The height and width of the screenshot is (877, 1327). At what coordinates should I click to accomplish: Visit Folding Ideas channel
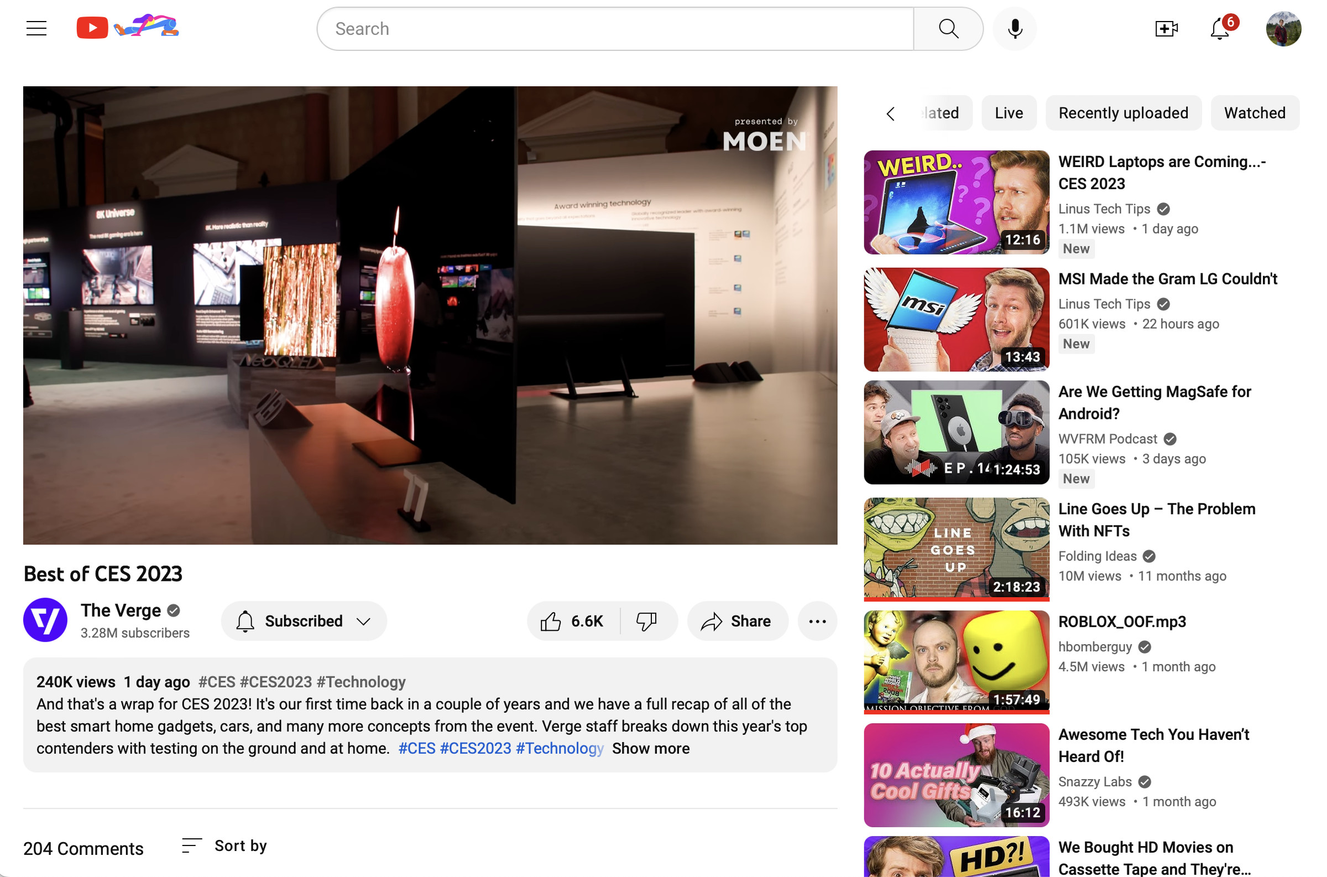click(x=1098, y=556)
